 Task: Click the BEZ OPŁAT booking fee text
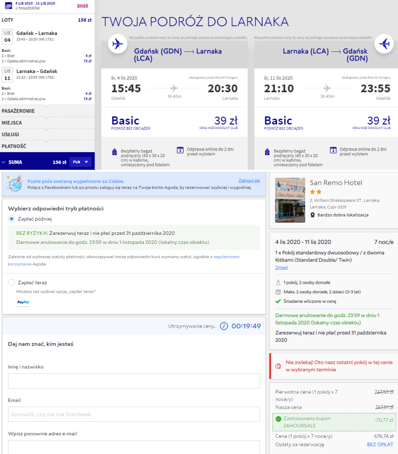380,444
